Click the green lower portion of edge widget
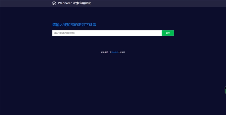 pyautogui.click(x=225, y=92)
